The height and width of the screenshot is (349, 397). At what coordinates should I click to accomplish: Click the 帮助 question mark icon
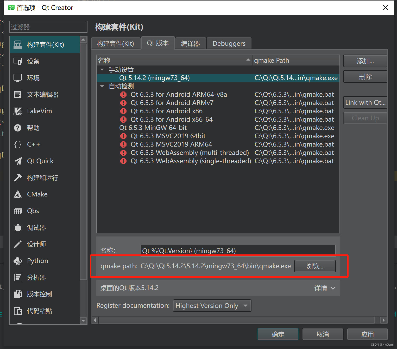point(18,128)
